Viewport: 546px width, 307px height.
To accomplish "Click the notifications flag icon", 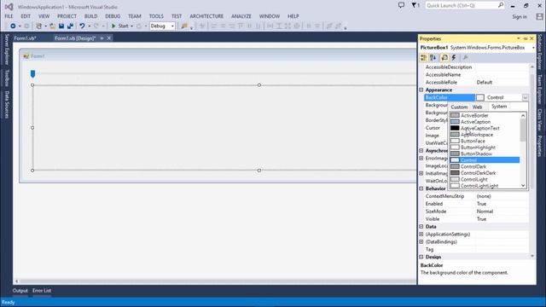I will click(415, 5).
